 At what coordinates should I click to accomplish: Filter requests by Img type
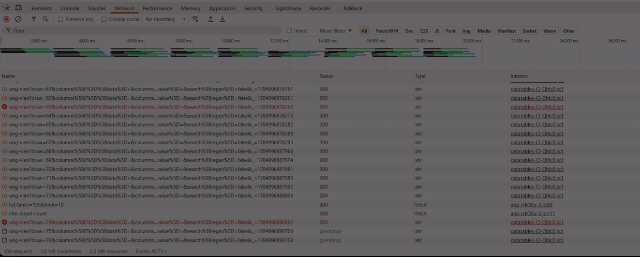[467, 31]
